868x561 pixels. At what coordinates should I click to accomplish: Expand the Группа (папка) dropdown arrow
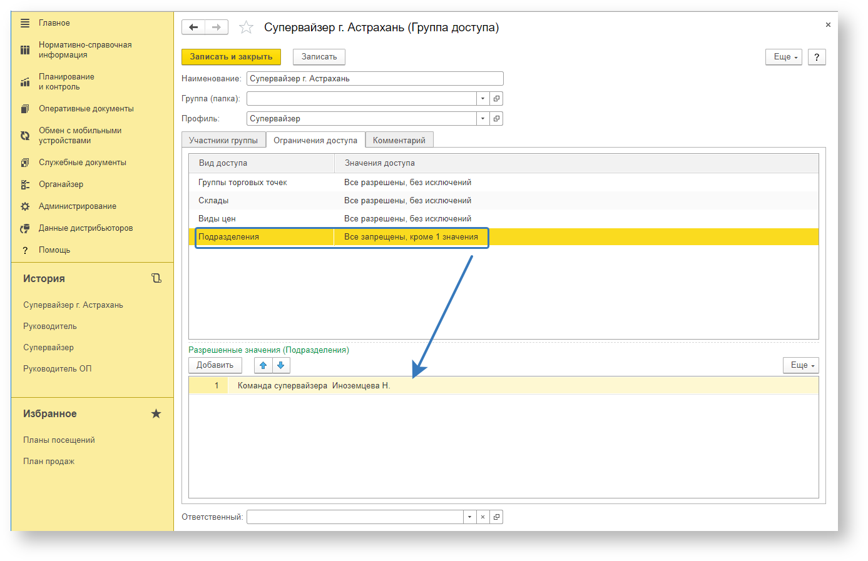483,99
